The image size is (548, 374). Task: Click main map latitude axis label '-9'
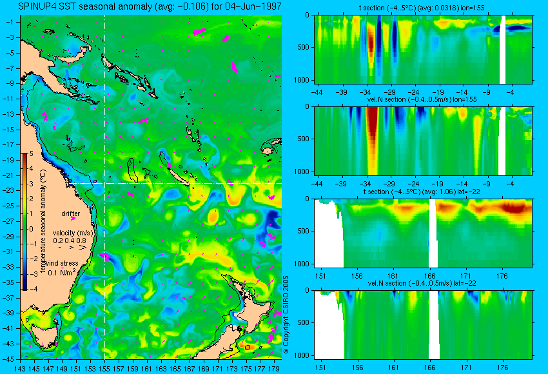pyautogui.click(x=10, y=83)
